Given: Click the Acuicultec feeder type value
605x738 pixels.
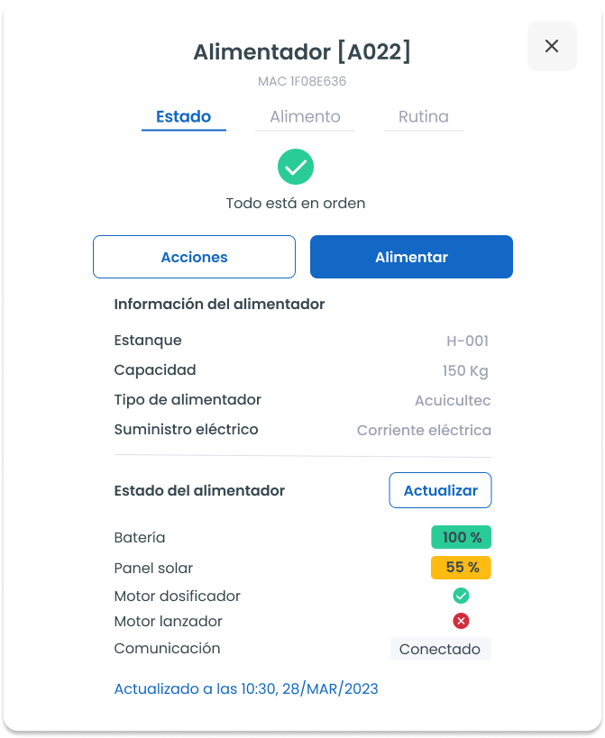Looking at the screenshot, I should (453, 400).
